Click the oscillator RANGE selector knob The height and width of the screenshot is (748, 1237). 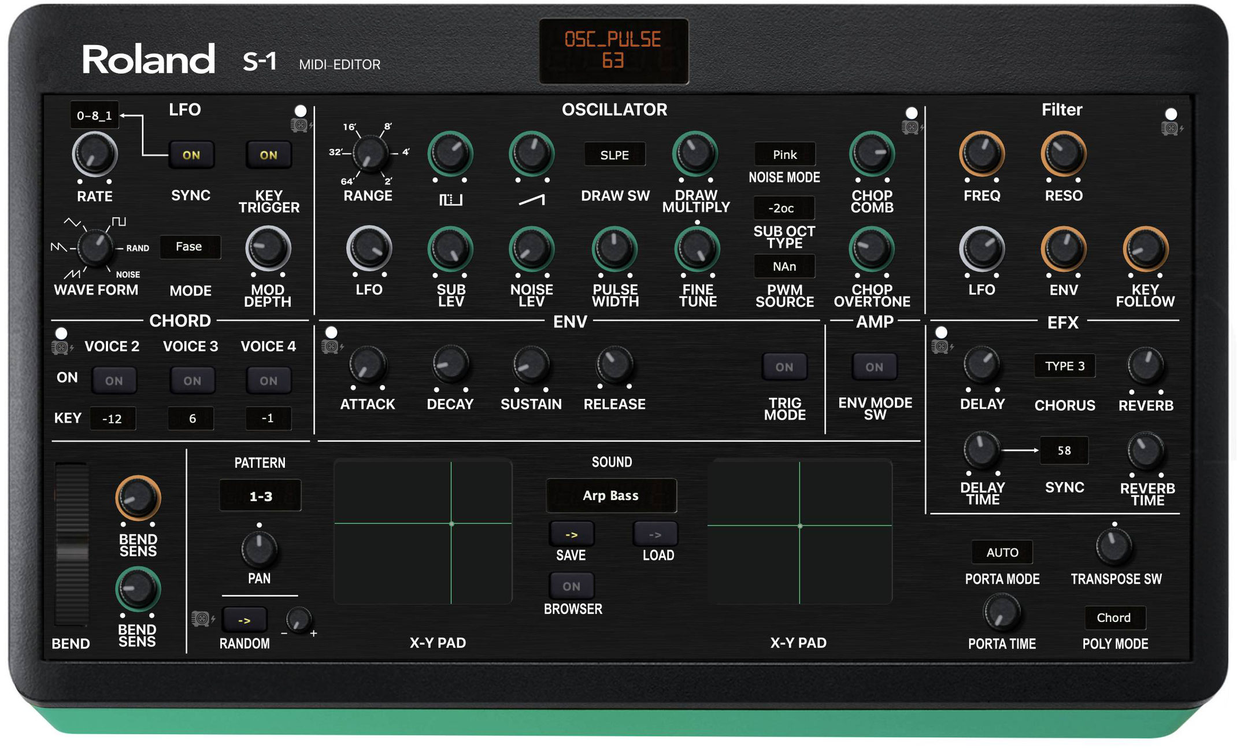(369, 153)
